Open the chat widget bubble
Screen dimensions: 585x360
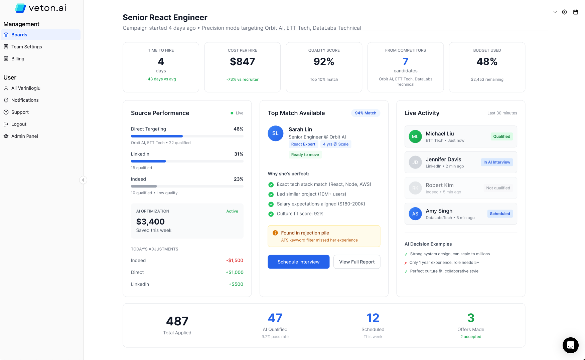pyautogui.click(x=571, y=345)
